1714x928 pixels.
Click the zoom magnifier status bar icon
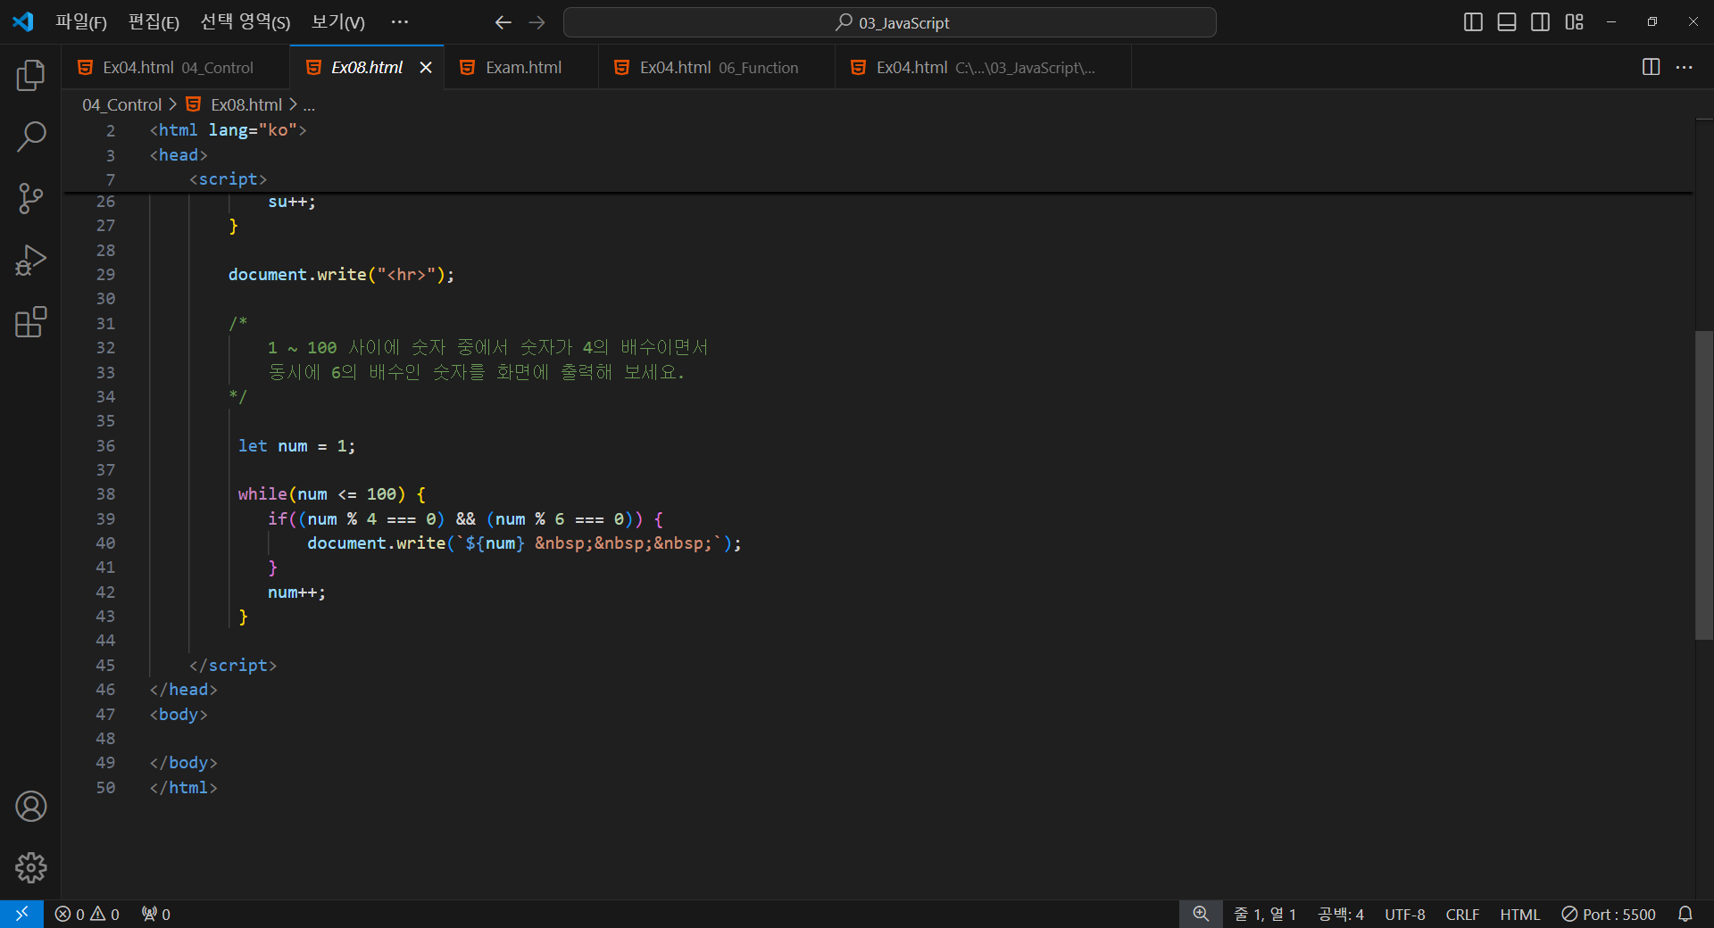coord(1201,914)
